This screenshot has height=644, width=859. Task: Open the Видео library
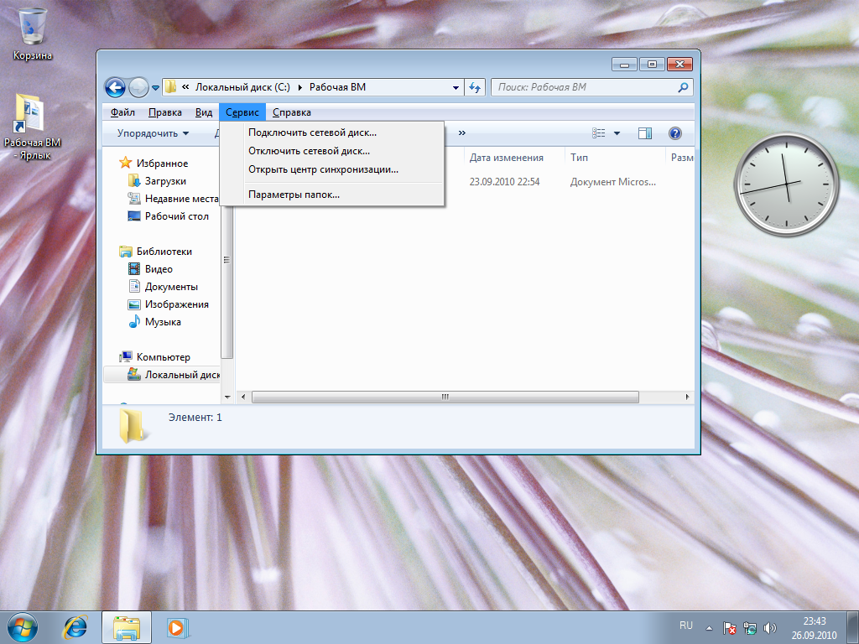(159, 269)
